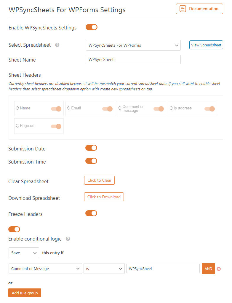Open the Comment or Message field dropdown

click(45, 269)
